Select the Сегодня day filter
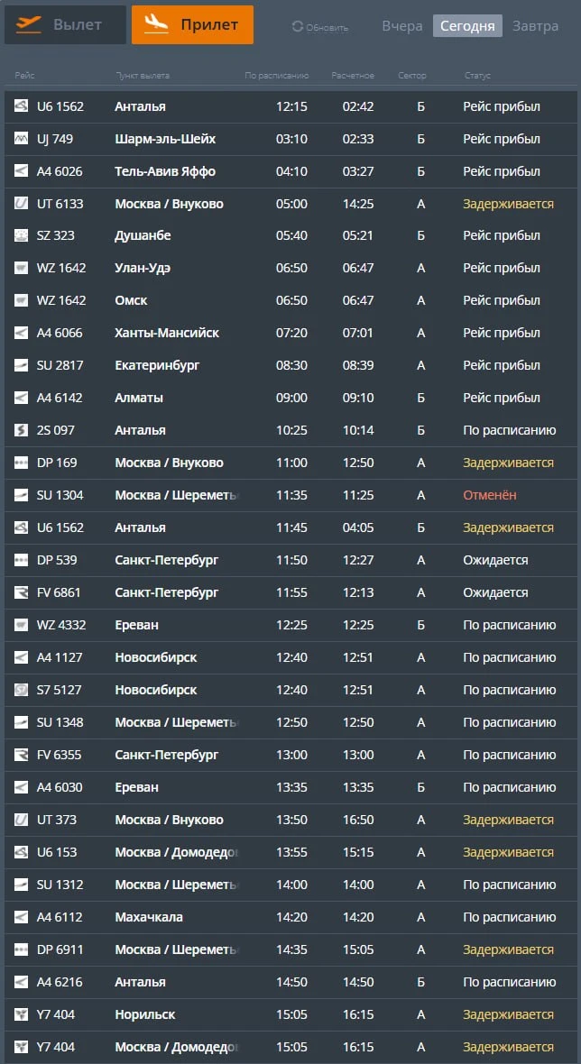Image resolution: width=581 pixels, height=1064 pixels. pyautogui.click(x=467, y=26)
